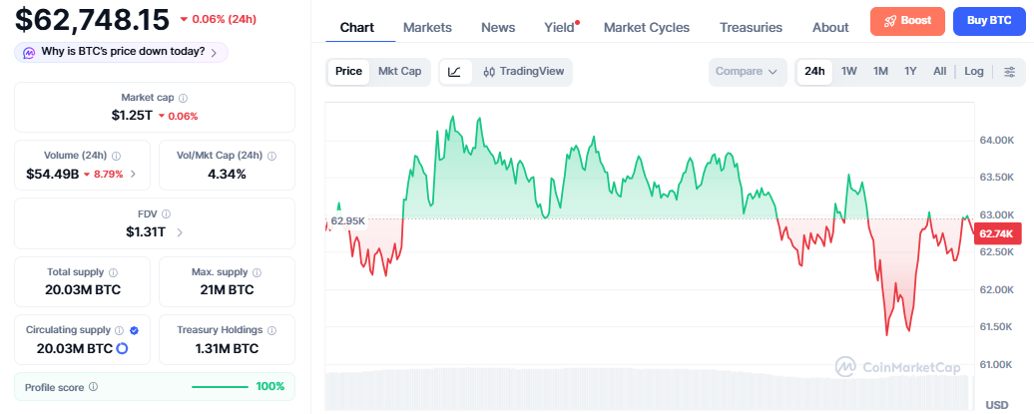Viewport: 1034px width, 414px height.
Task: Expand the Volume (24h) details chevron
Action: click(x=133, y=175)
